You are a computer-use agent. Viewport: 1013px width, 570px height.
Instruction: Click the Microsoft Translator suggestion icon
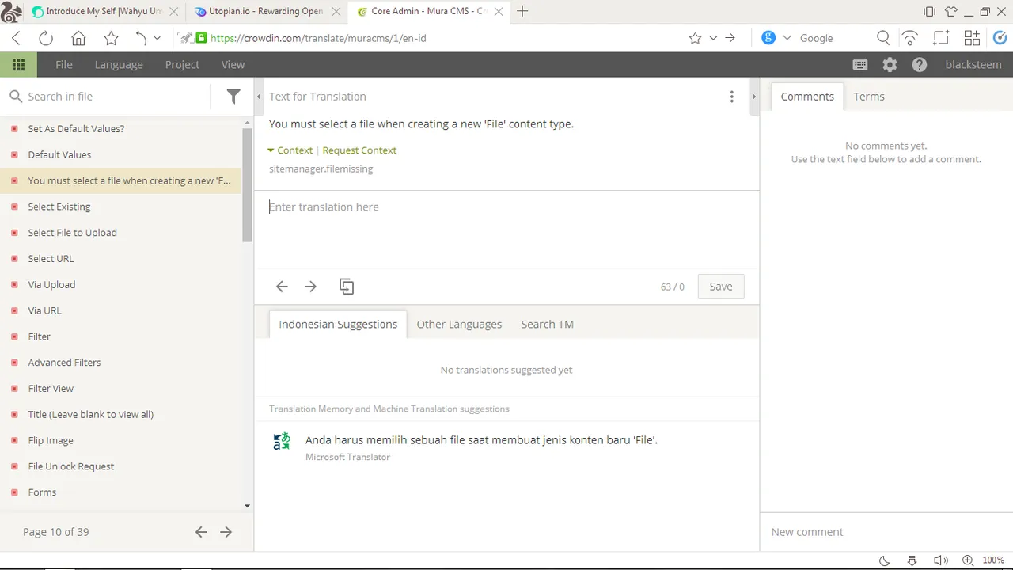pos(282,441)
